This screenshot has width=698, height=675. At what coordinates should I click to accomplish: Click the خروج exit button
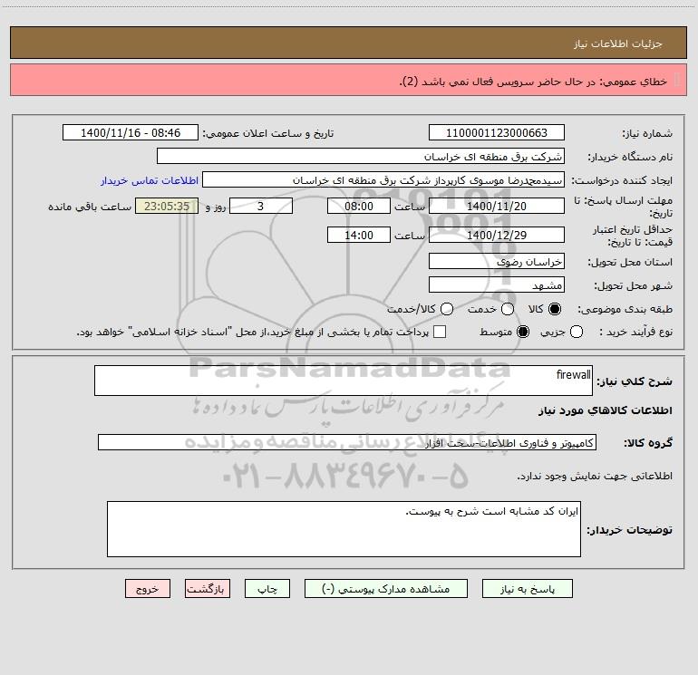(148, 589)
